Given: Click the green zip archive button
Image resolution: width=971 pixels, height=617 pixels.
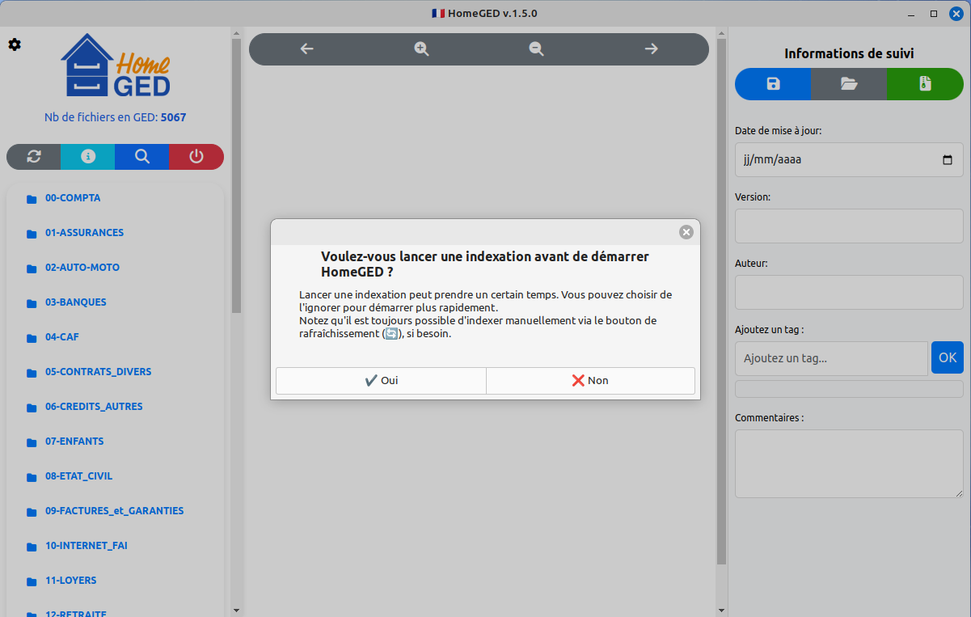Looking at the screenshot, I should tap(925, 84).
